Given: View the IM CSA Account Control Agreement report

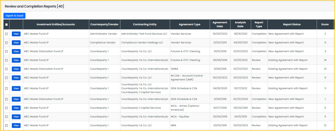Looking at the screenshot, I should [x=16, y=78].
